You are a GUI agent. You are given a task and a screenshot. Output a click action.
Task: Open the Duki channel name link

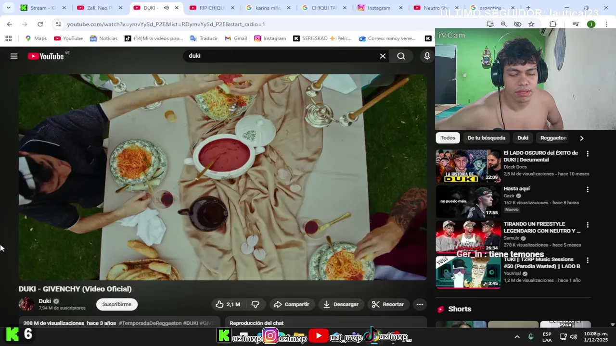point(45,301)
